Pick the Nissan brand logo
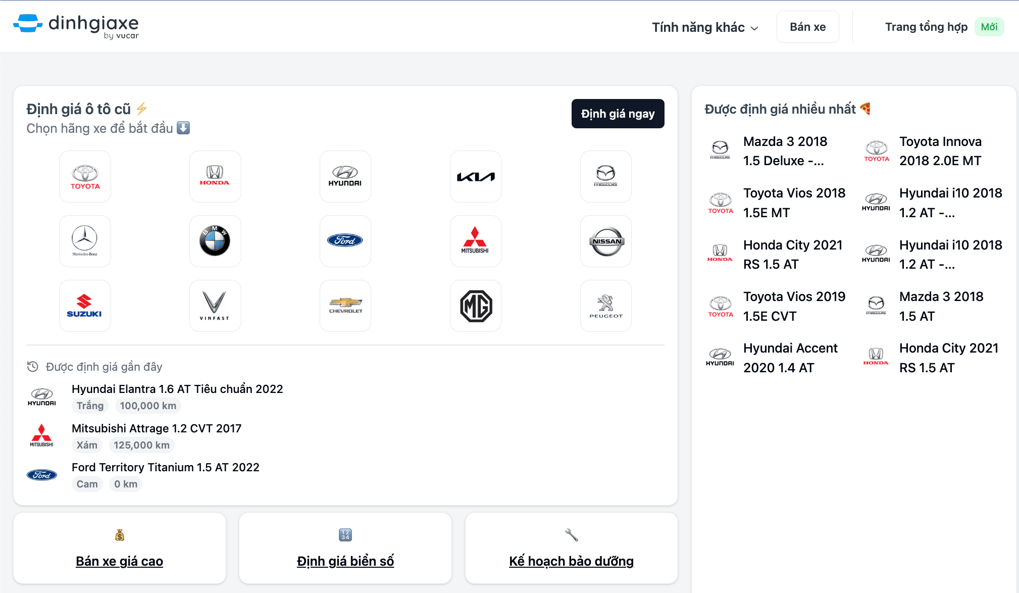 tap(606, 241)
